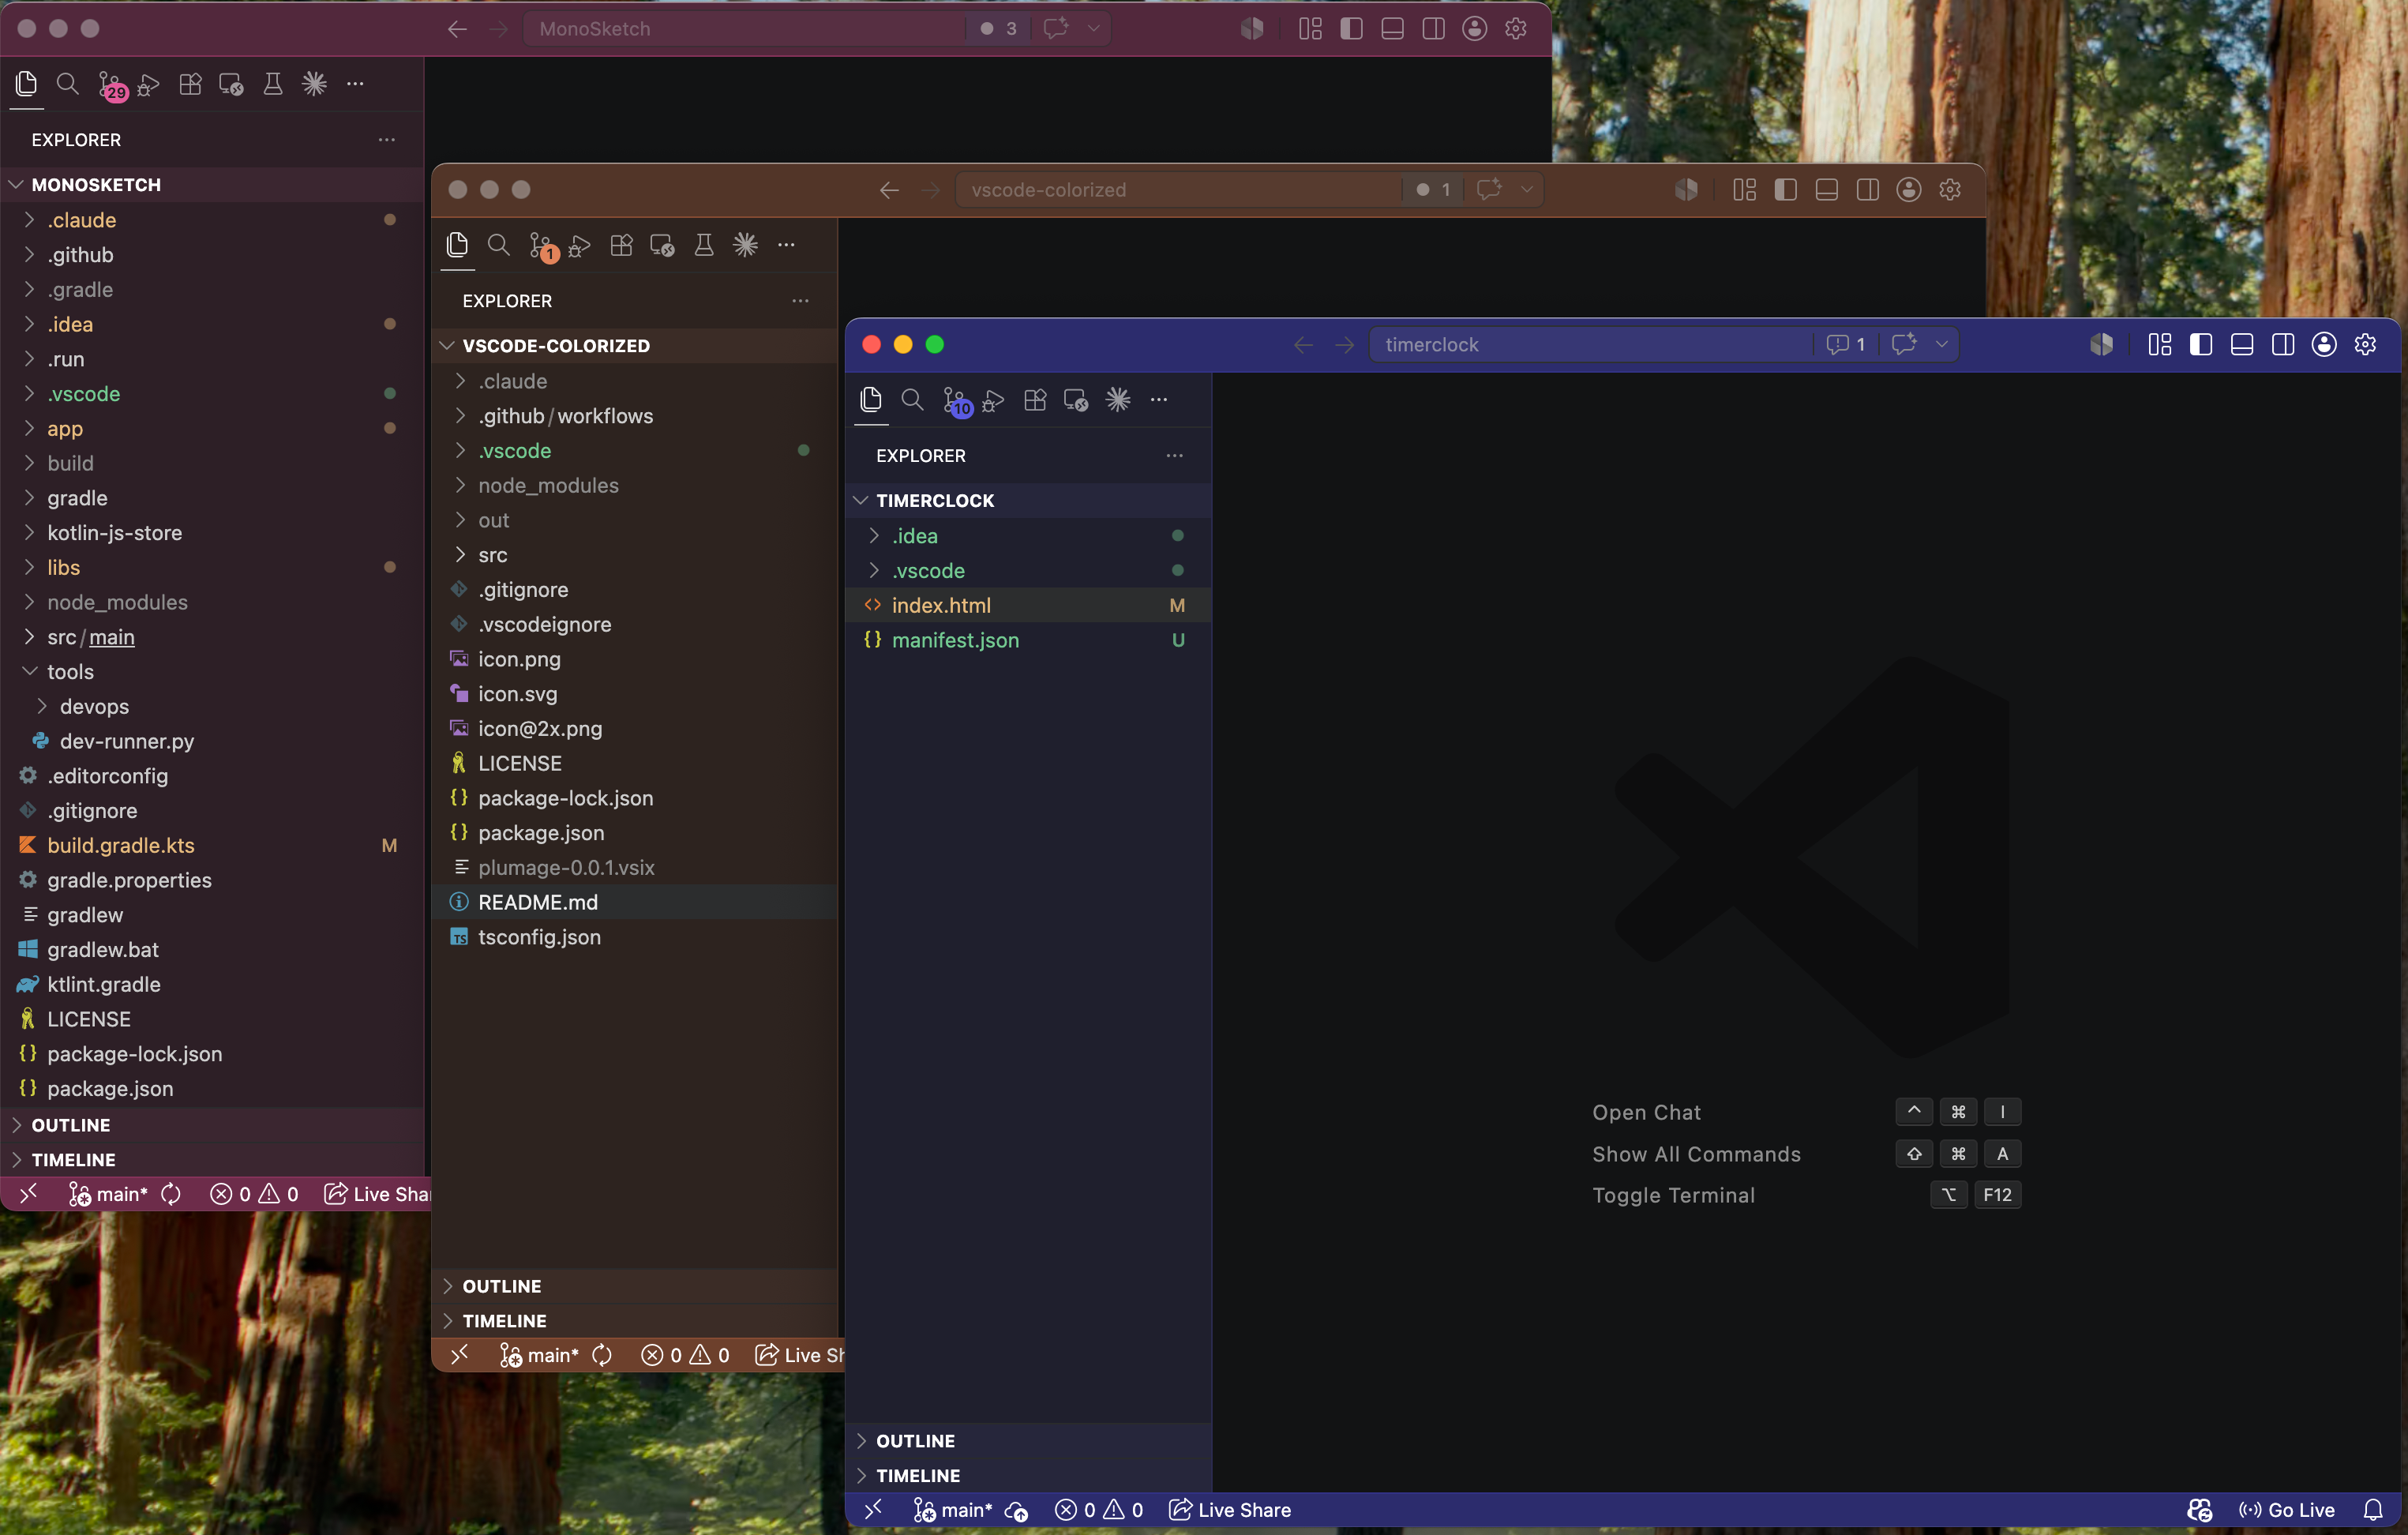
Task: Open Testing flask view in MonoSketch window
Action: click(x=272, y=84)
